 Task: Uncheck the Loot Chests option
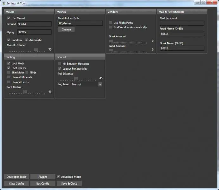coord(9,68)
